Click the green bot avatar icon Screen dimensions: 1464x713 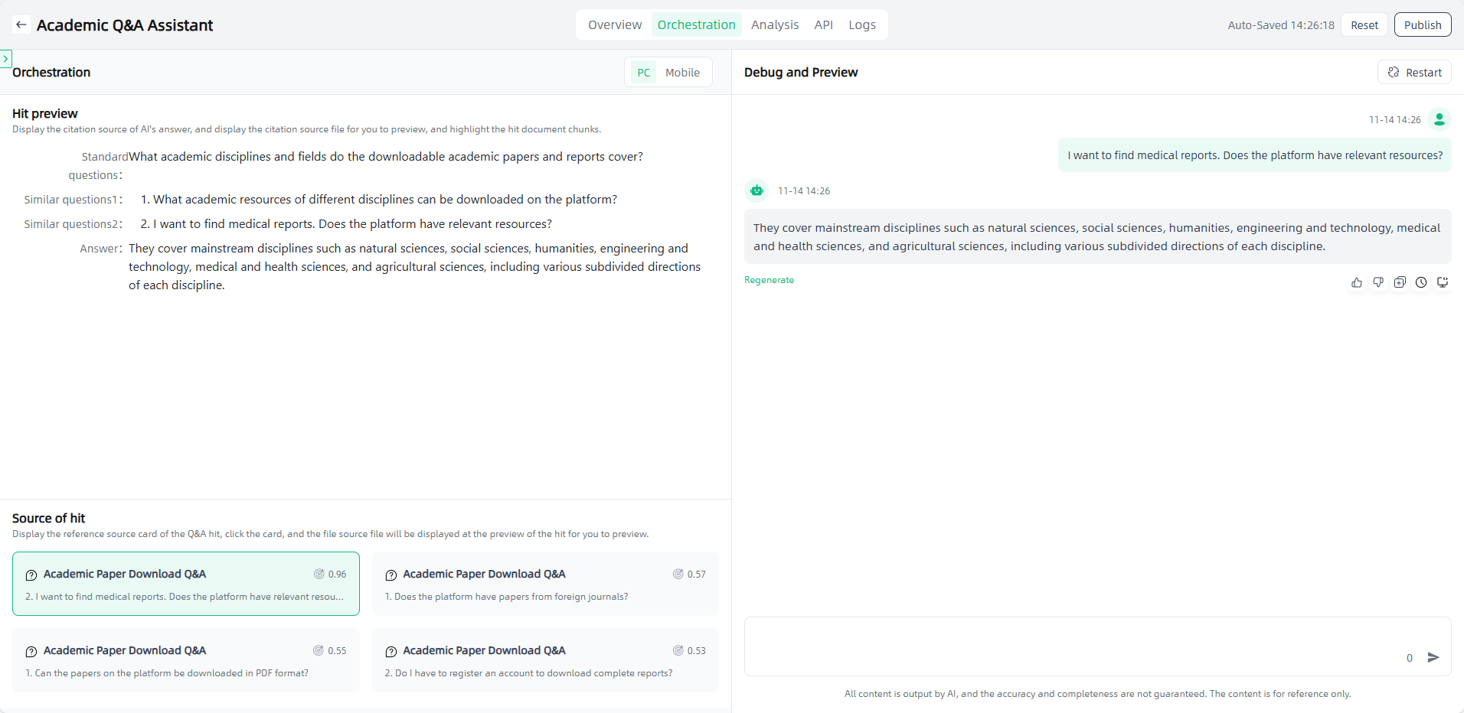(x=757, y=190)
